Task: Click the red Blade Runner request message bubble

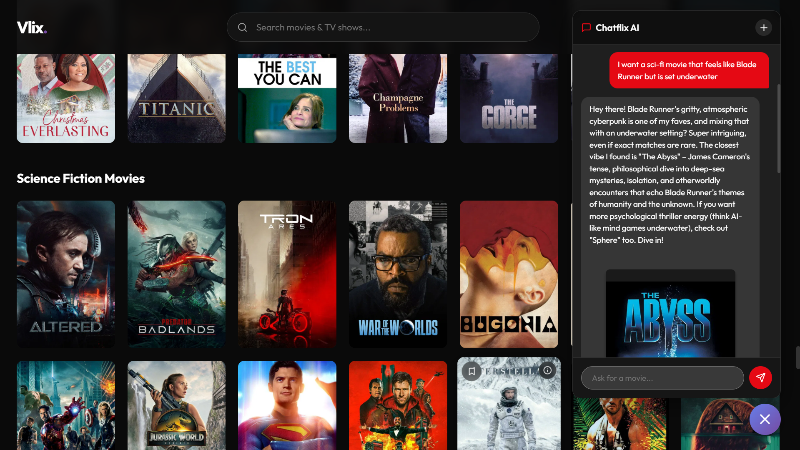Action: coord(689,70)
